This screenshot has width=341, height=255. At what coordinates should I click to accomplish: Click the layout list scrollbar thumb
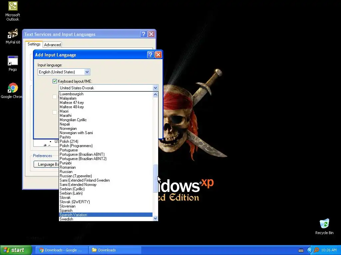(x=155, y=178)
